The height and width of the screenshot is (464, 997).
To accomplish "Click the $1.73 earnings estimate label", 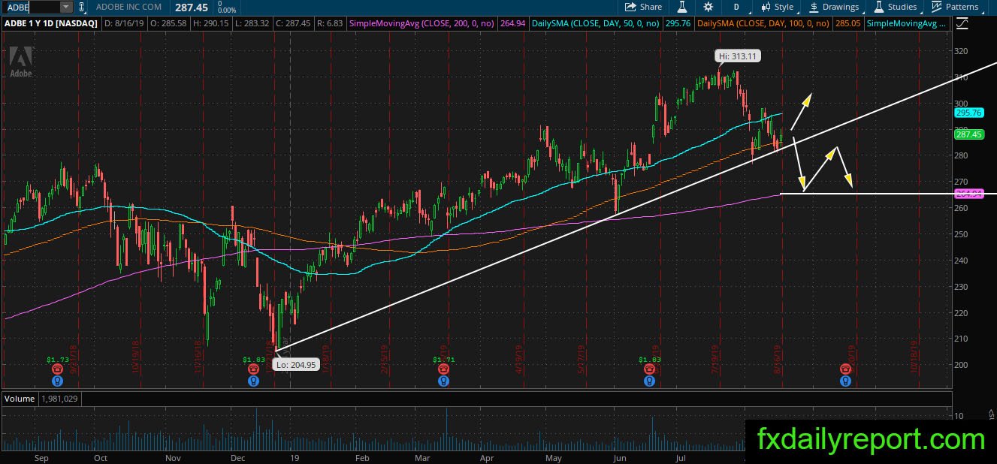I will coord(58,360).
